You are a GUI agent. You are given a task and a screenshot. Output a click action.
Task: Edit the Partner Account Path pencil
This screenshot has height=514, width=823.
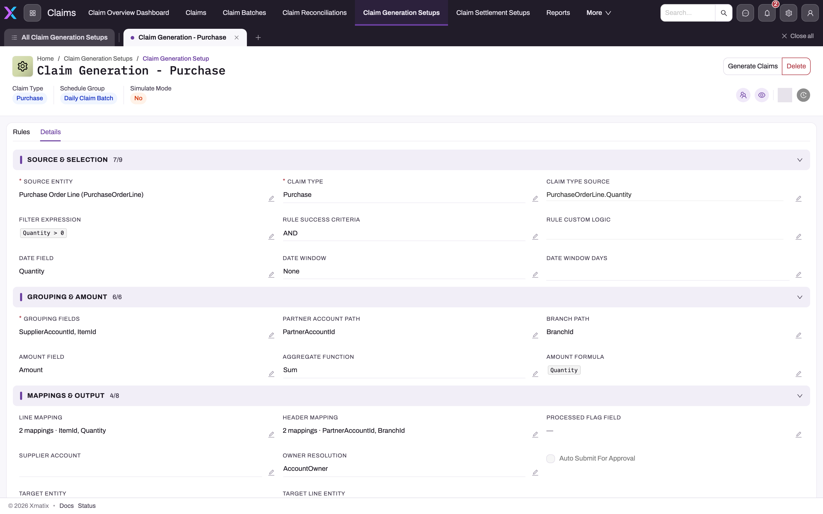[x=535, y=336]
